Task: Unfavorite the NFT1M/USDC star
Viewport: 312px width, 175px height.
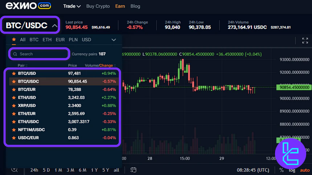Action: click(x=14, y=130)
